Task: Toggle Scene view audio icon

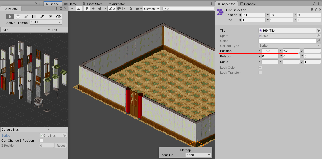Action: 93,8
